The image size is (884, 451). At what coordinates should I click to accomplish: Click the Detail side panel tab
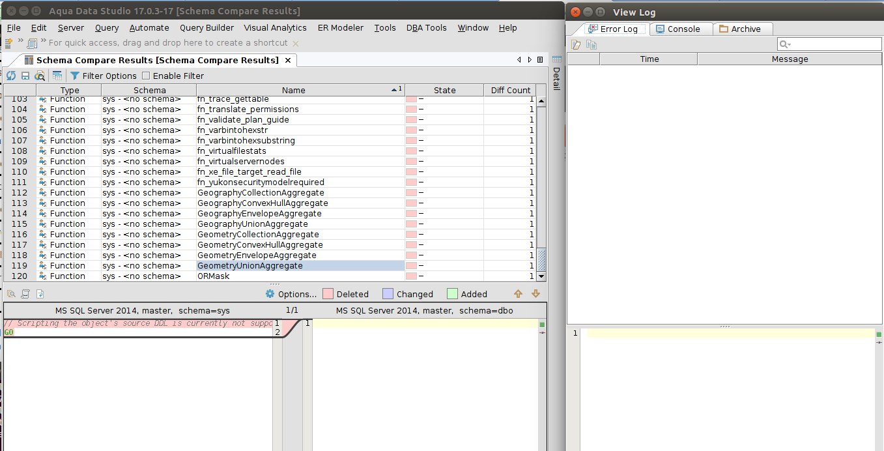point(556,73)
